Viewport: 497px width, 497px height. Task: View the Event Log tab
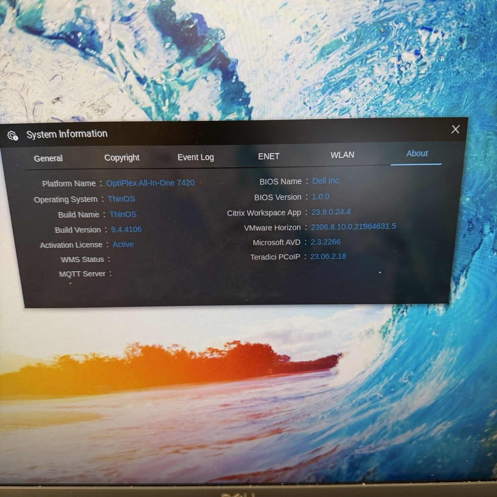195,157
